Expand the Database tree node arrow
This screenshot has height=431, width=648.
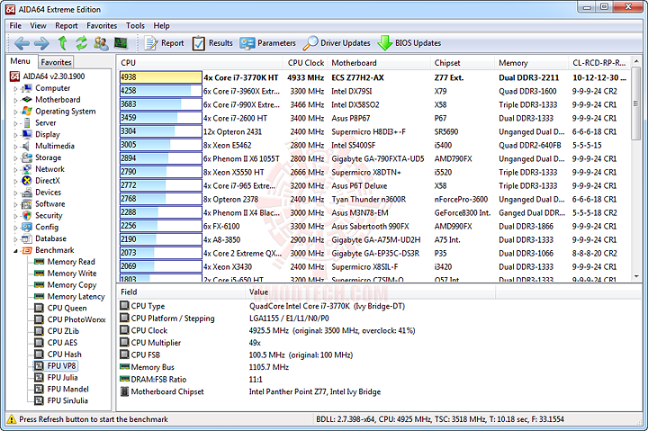(15, 238)
